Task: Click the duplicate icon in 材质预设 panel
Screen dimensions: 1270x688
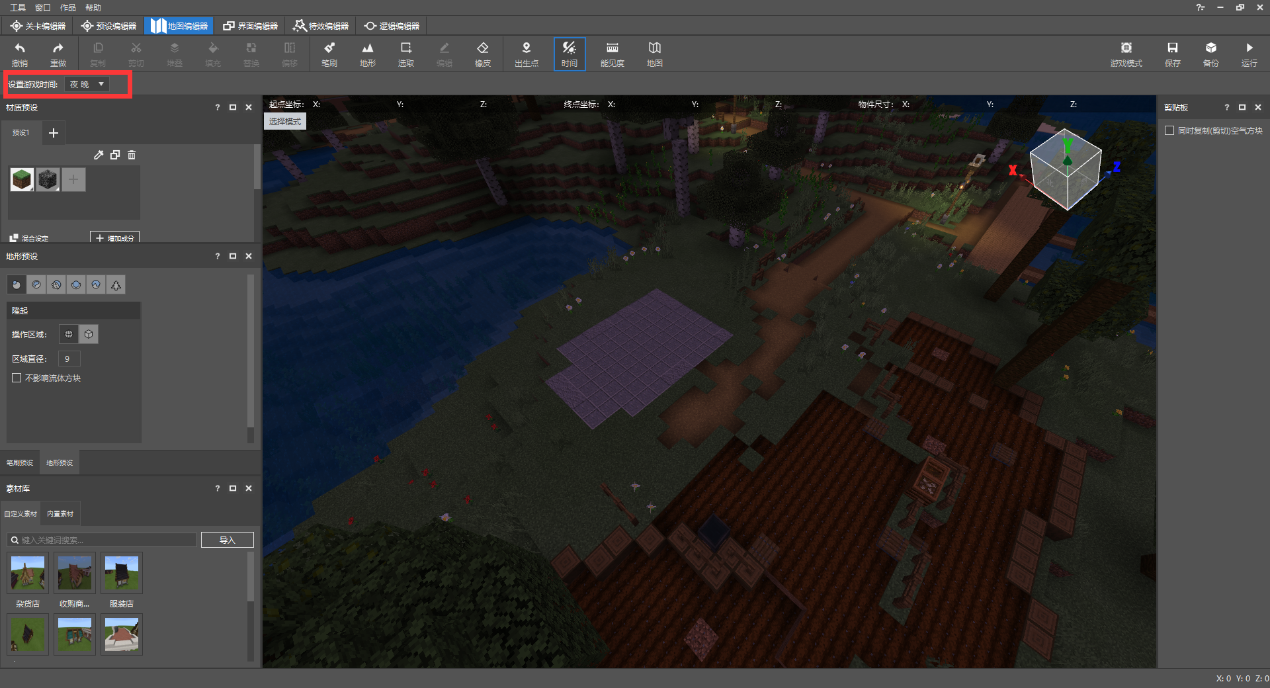Action: tap(115, 155)
